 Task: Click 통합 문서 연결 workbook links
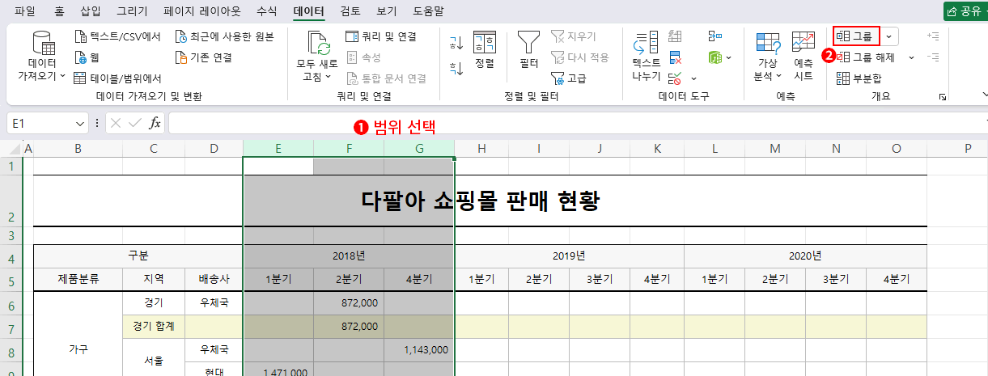(x=386, y=78)
